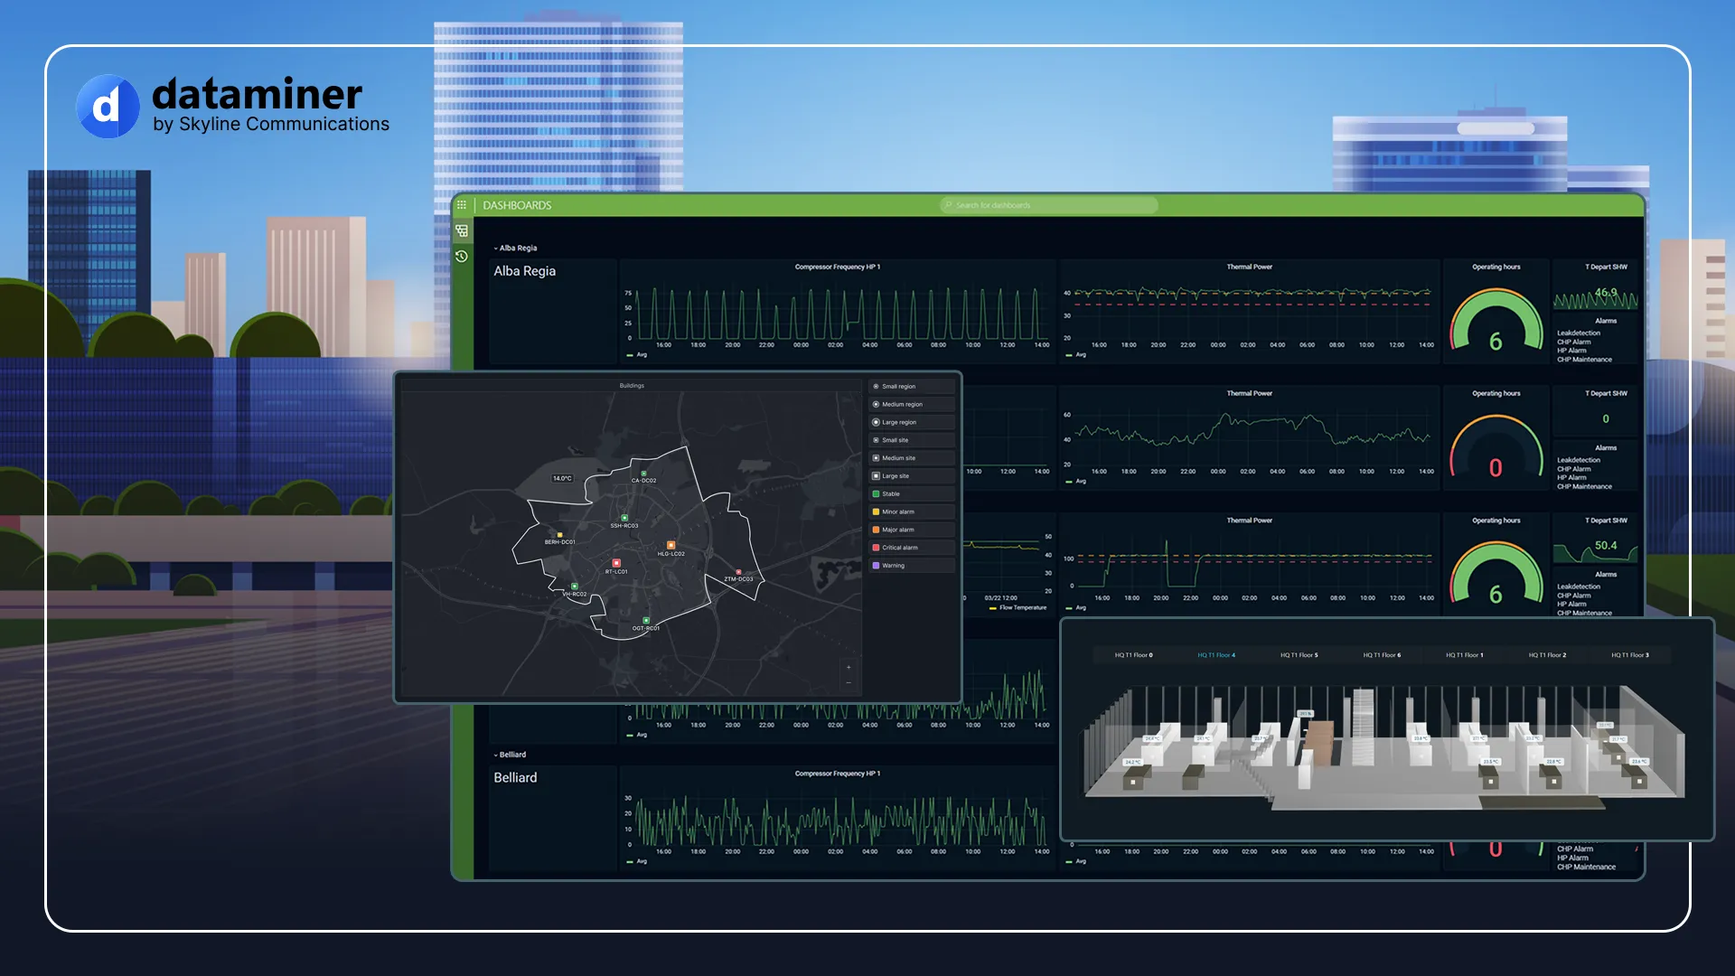
Task: Click the top row Thermal Power chart title
Action: [x=1250, y=267]
